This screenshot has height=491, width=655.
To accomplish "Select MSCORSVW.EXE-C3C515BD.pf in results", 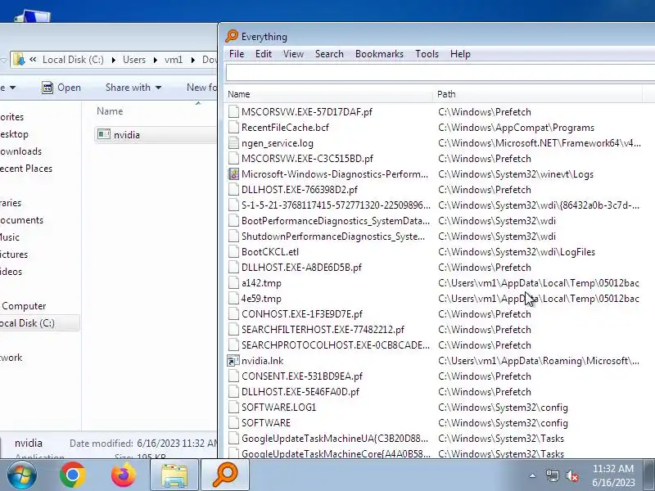I will coord(307,159).
